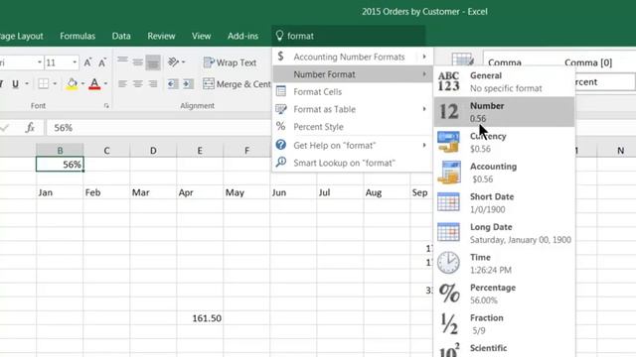Apply the Number format 0.56
Image resolution: width=636 pixels, height=357 pixels.
[504, 112]
